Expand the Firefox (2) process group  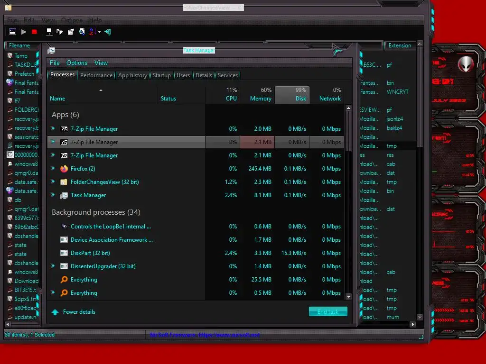[53, 168]
